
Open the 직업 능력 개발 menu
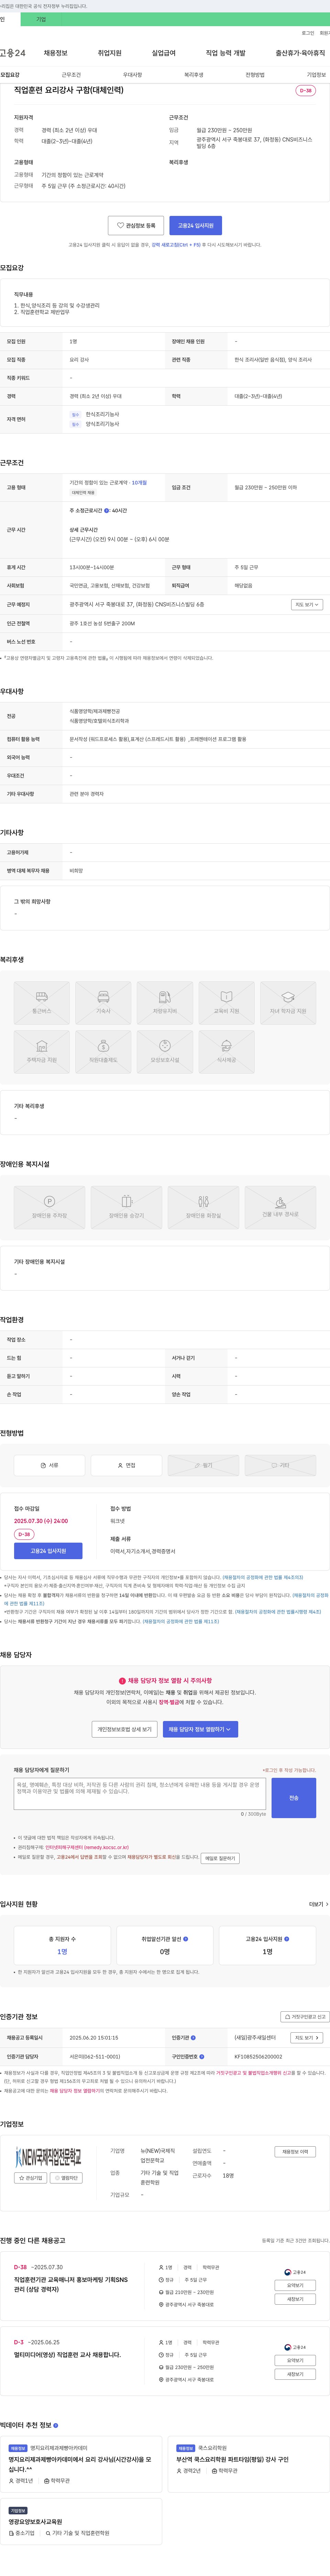225,53
